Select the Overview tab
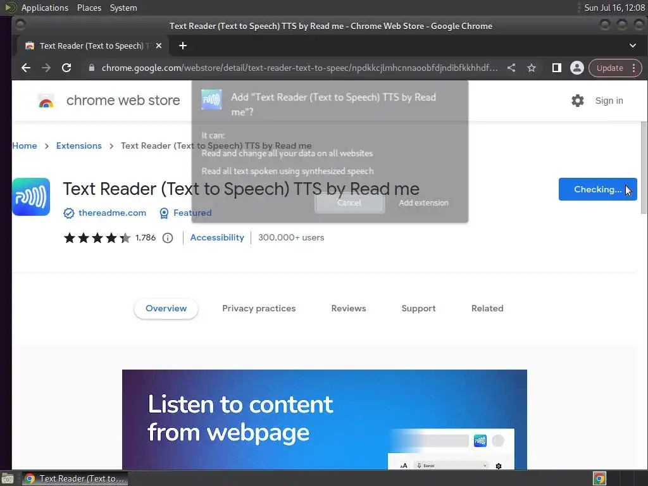The height and width of the screenshot is (486, 648). pos(166,308)
